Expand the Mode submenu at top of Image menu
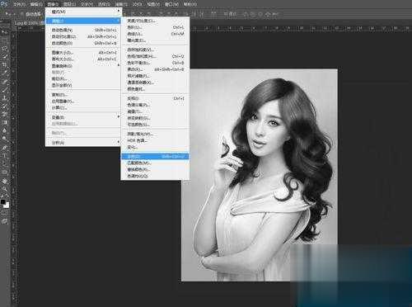The width and height of the screenshot is (412, 307). (x=83, y=12)
